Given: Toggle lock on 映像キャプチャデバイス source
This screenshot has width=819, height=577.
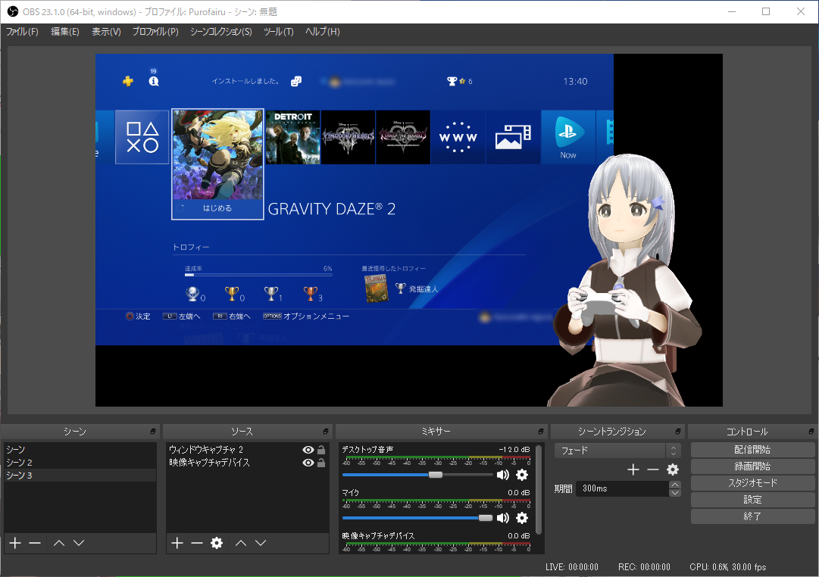Looking at the screenshot, I should coord(321,463).
